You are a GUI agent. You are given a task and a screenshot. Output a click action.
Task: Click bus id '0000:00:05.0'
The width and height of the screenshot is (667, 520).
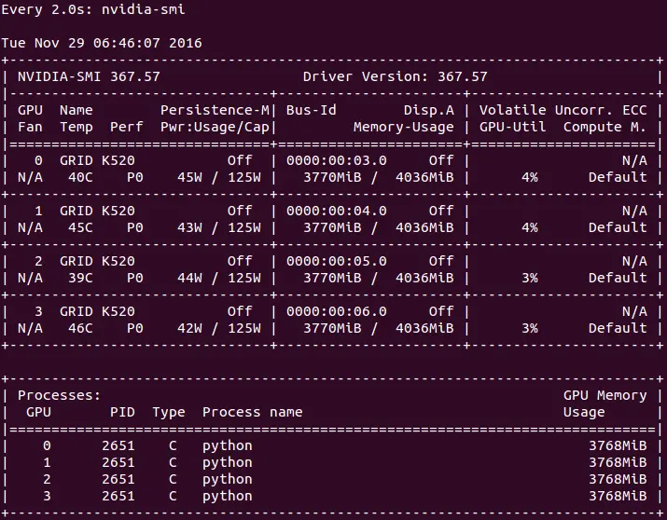click(x=337, y=261)
